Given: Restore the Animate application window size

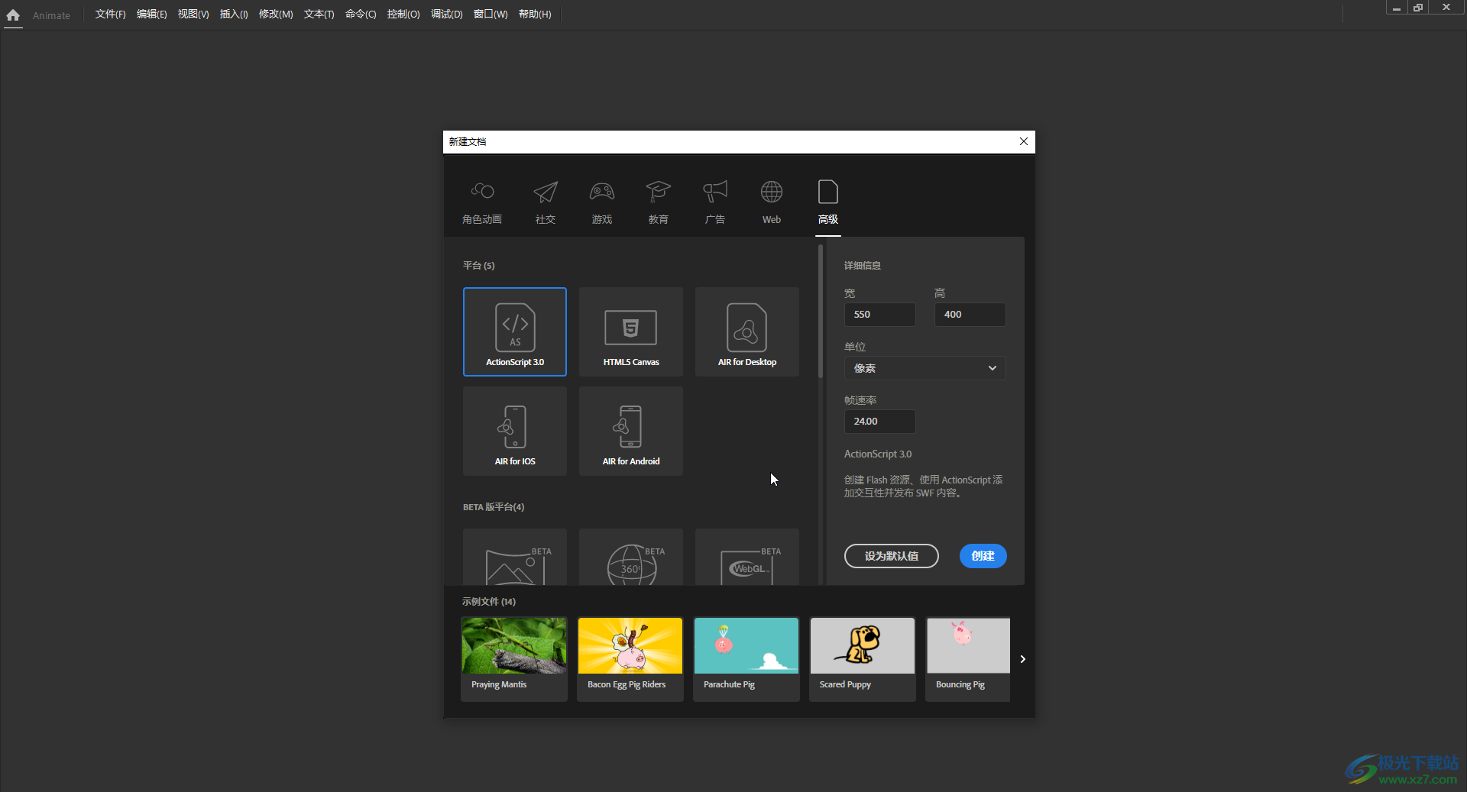Looking at the screenshot, I should 1418,8.
